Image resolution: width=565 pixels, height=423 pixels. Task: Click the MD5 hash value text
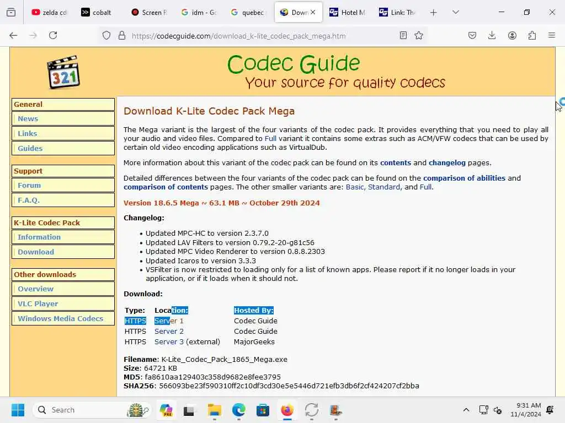point(212,377)
